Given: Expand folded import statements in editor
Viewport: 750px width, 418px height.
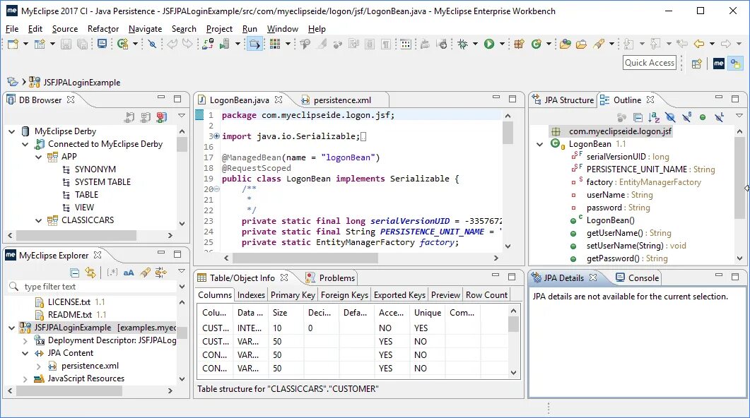Looking at the screenshot, I should [x=217, y=136].
